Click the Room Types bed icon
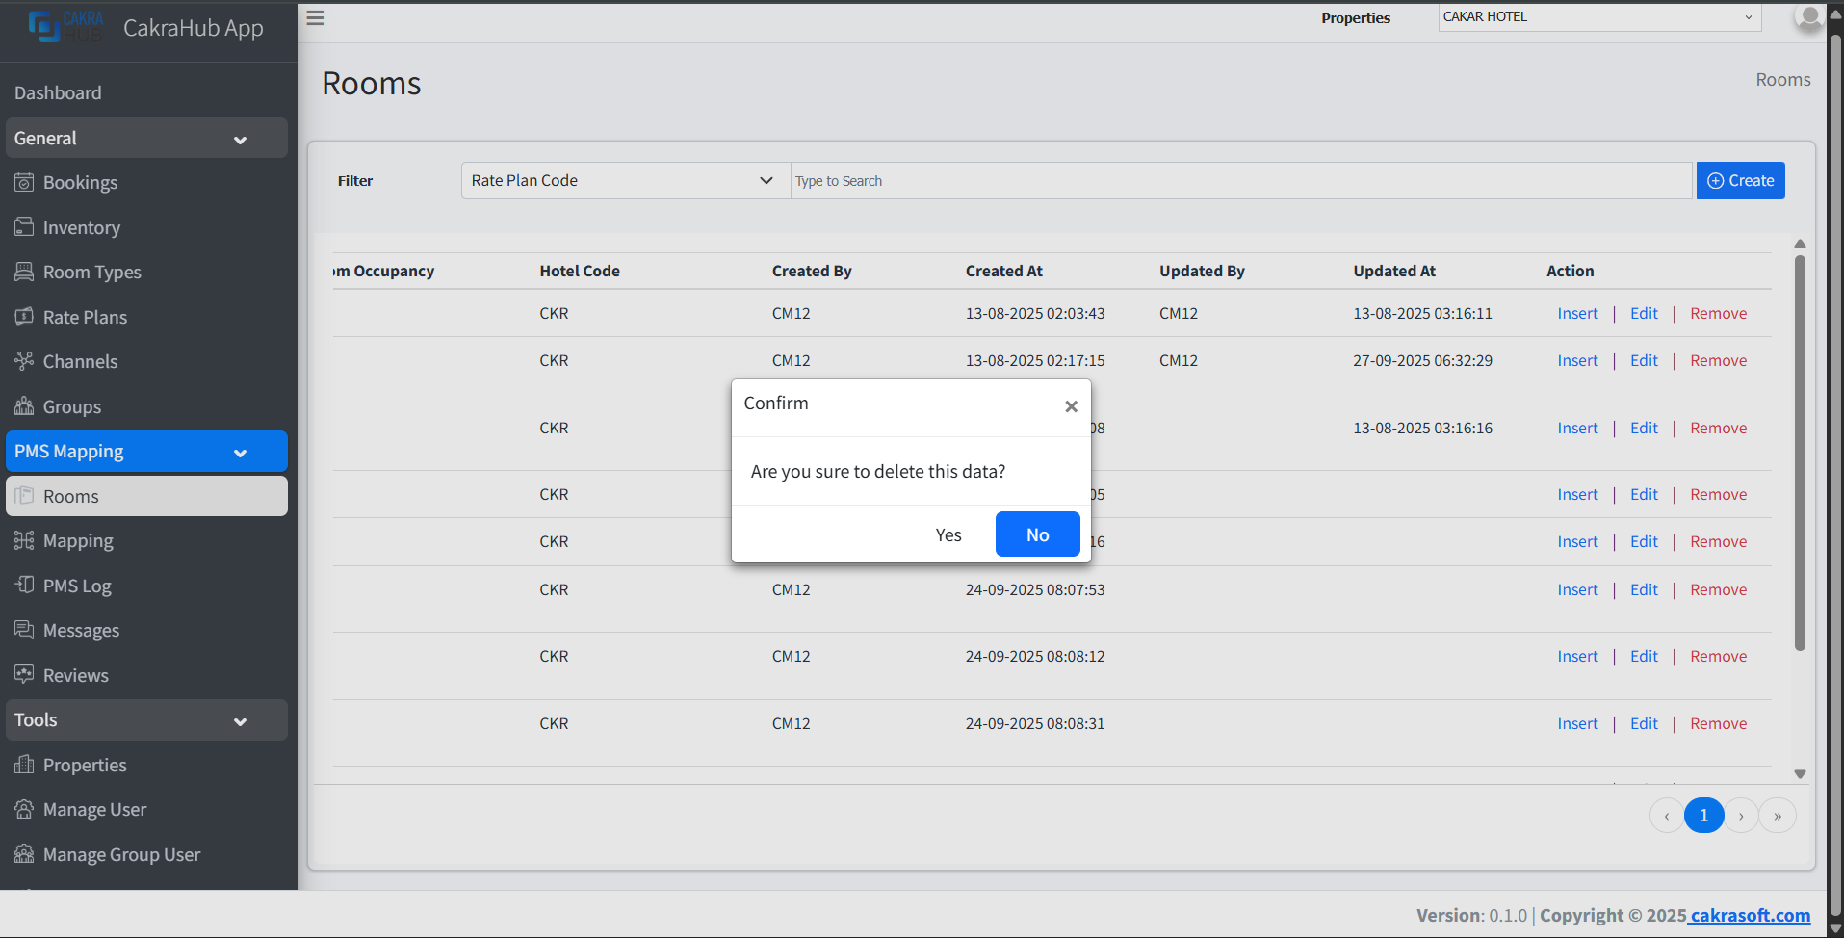This screenshot has width=1844, height=938. 24,272
